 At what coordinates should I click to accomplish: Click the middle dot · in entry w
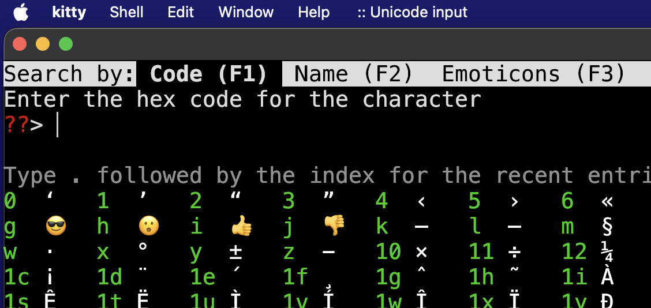pos(50,251)
